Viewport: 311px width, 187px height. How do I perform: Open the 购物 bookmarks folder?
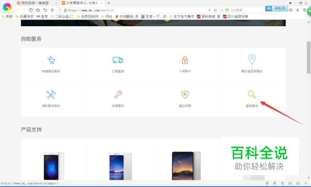click(x=7, y=16)
